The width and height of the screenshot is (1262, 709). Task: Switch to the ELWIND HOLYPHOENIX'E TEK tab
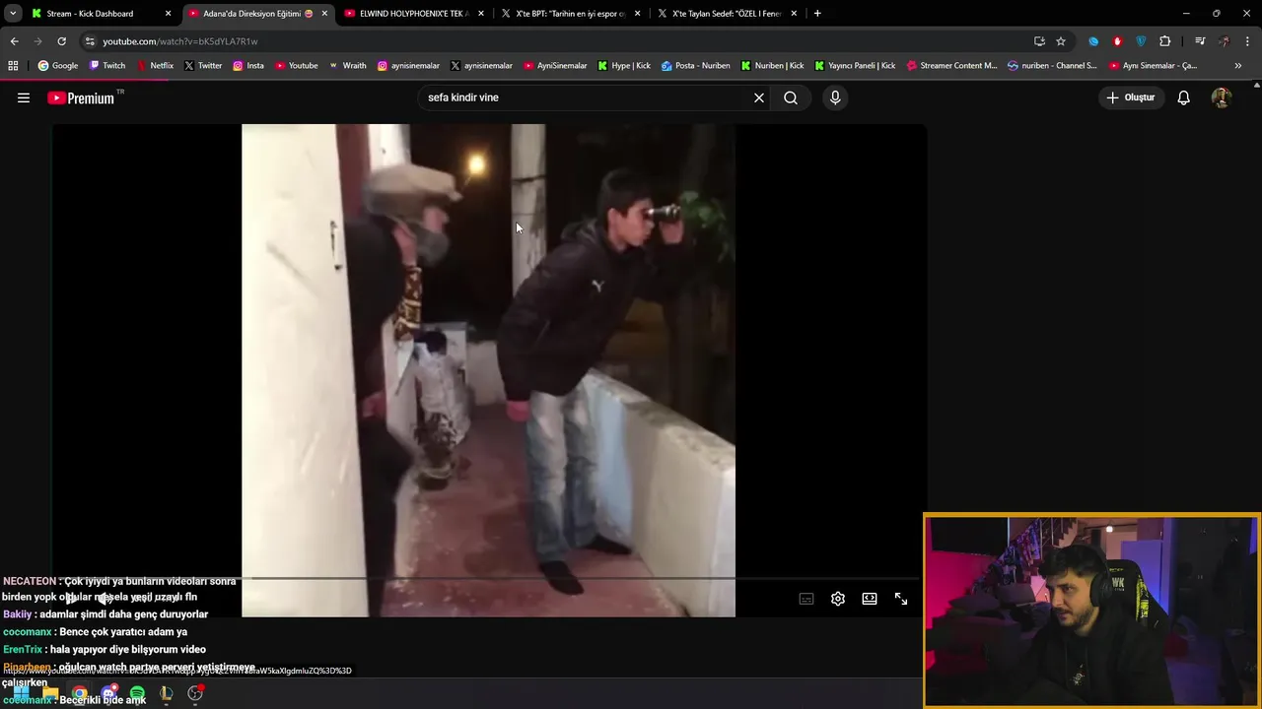(x=412, y=14)
